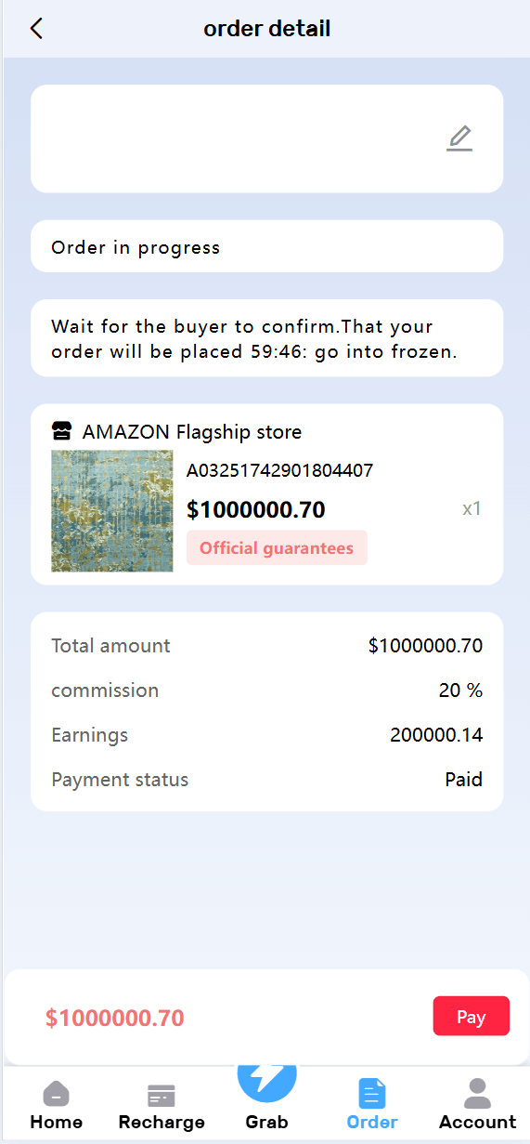The image size is (530, 1144).
Task: Click the Official guarantees badge
Action: [277, 547]
